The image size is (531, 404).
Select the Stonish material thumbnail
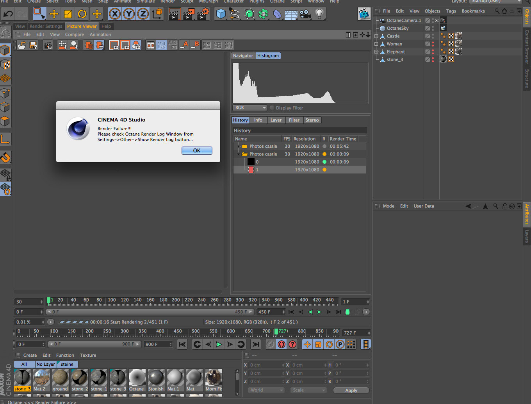click(x=156, y=380)
